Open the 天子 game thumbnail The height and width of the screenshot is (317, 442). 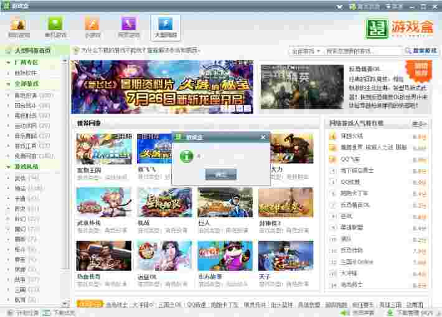click(286, 255)
